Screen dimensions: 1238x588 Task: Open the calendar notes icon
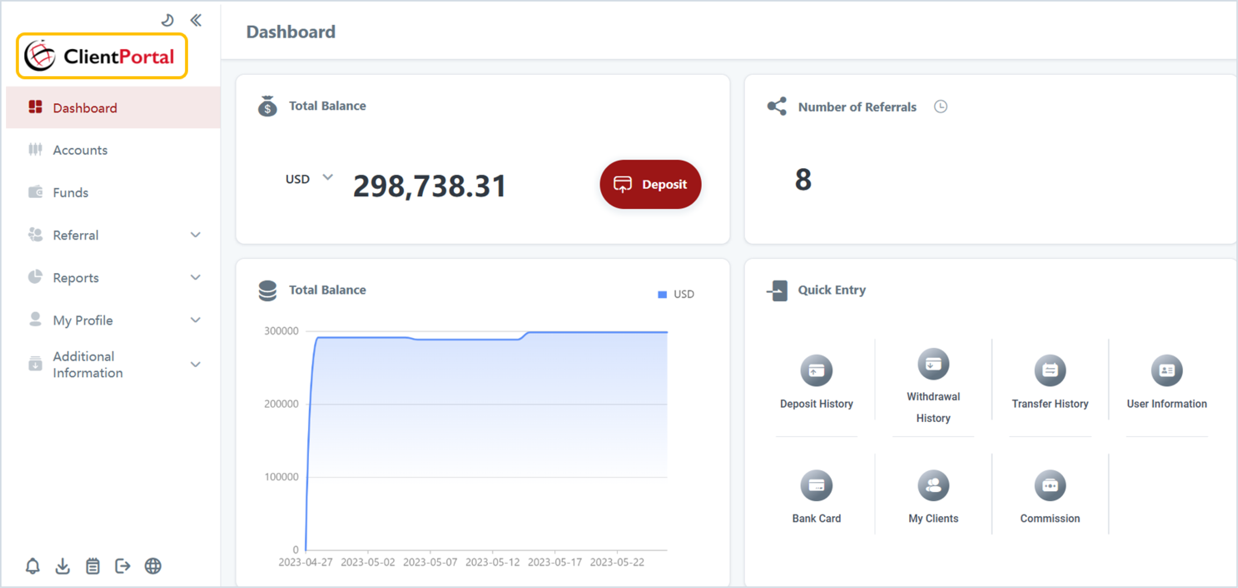point(92,566)
